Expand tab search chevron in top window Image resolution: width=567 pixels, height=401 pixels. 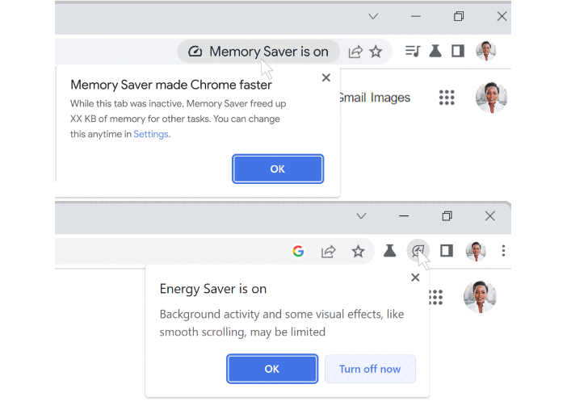pyautogui.click(x=373, y=16)
